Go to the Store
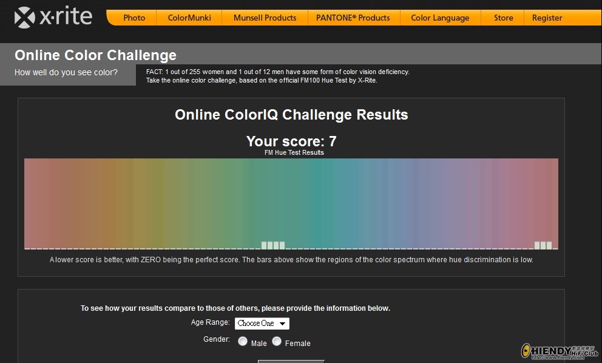Screen dimensions: 602x363 pyautogui.click(x=503, y=18)
